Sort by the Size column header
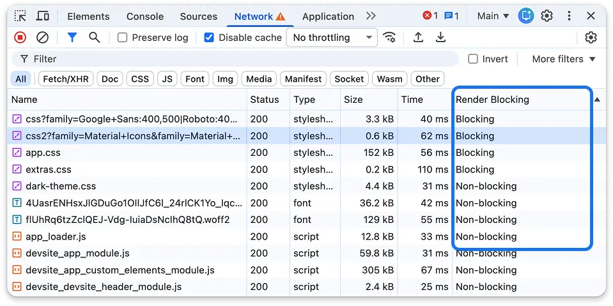Screen dimensions: 613x306 [x=369, y=100]
